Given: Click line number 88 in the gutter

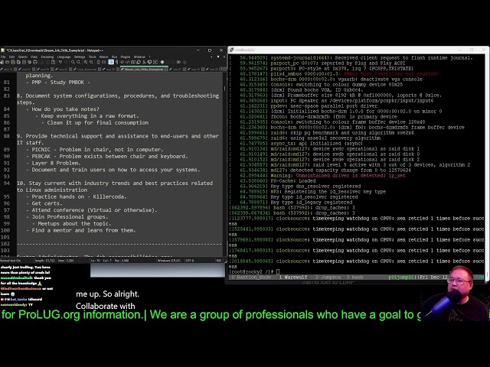Looking at the screenshot, I should 7,136.
